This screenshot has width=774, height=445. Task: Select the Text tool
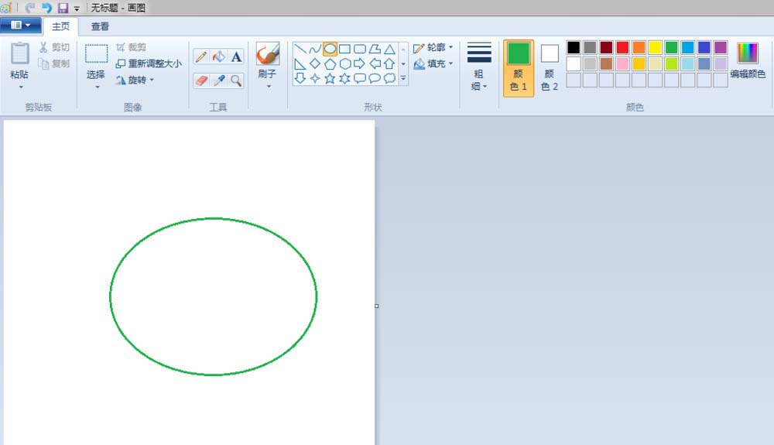pyautogui.click(x=236, y=56)
